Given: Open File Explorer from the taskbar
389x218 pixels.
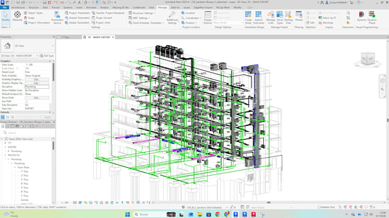Looking at the screenshot, I should 200,214.
